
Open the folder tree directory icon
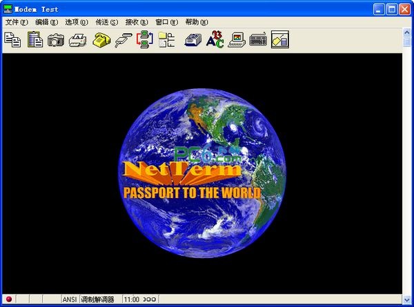[x=166, y=40]
